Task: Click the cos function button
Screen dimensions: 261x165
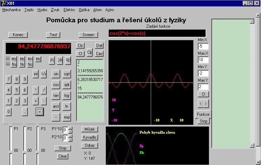Action: coord(56,85)
